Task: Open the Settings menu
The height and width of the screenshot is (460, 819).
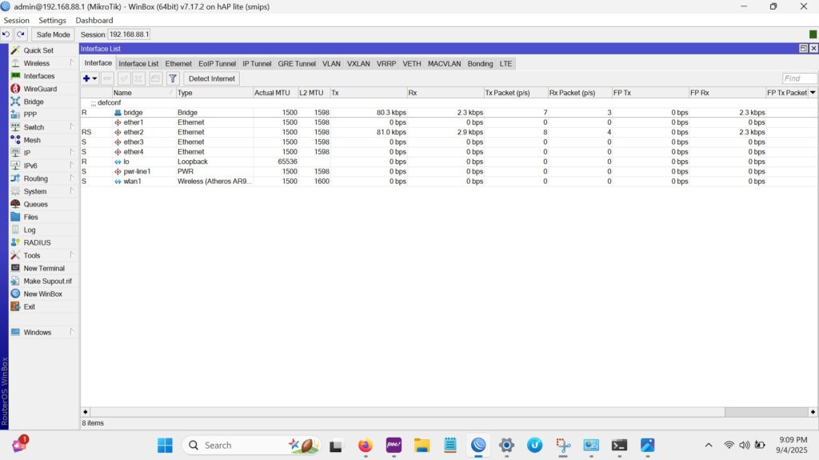Action: pos(52,20)
